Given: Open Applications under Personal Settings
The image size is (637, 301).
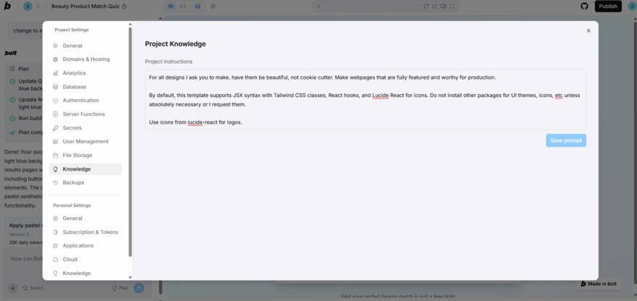Looking at the screenshot, I should pyautogui.click(x=77, y=246).
